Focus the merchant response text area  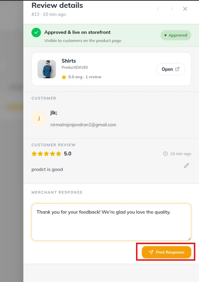point(111,222)
